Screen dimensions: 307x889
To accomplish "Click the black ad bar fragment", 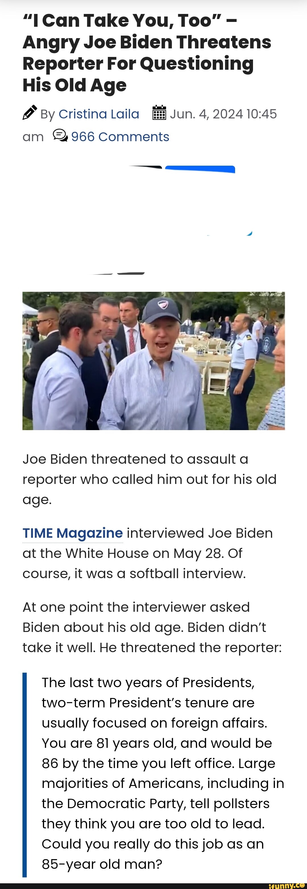I will coord(146,167).
